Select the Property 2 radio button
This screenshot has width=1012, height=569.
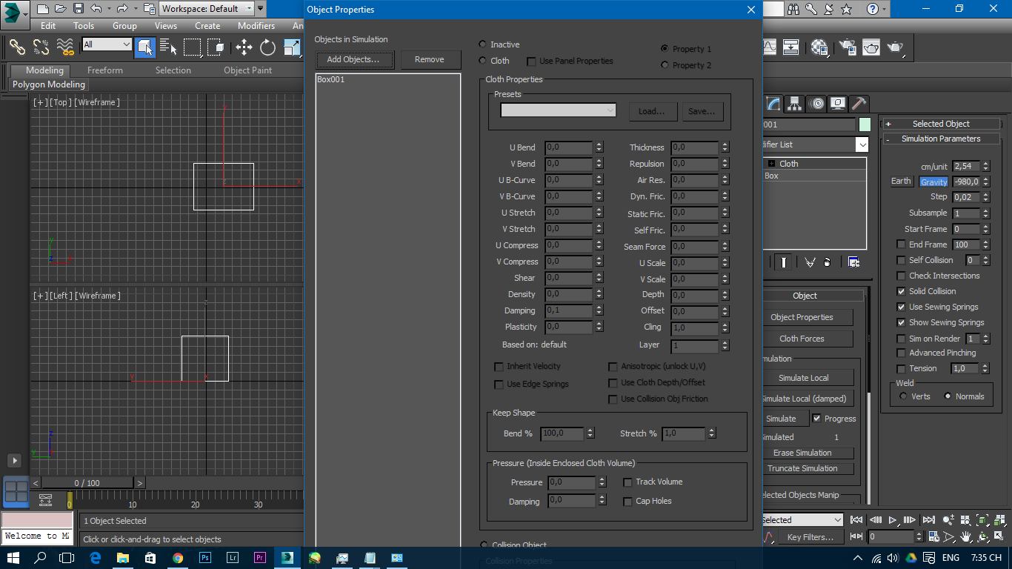(x=665, y=65)
